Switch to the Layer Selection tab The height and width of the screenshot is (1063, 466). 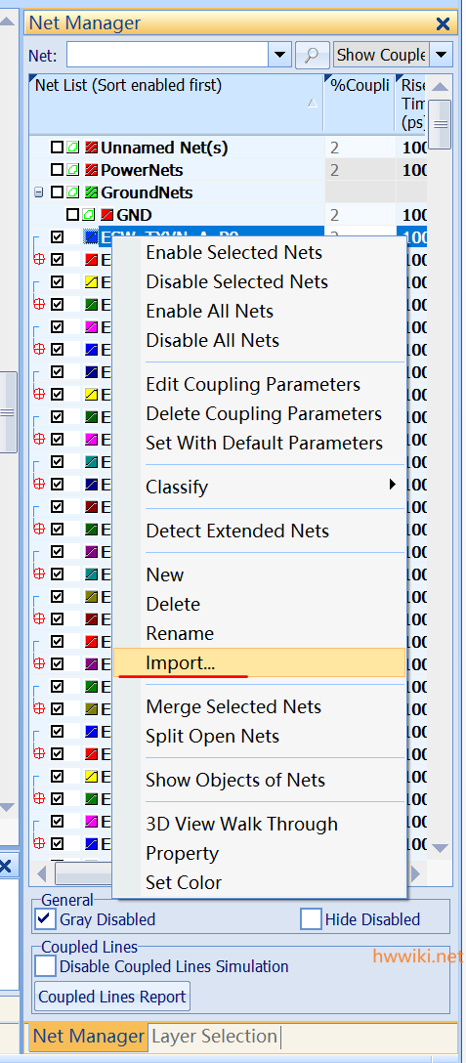(x=214, y=1037)
